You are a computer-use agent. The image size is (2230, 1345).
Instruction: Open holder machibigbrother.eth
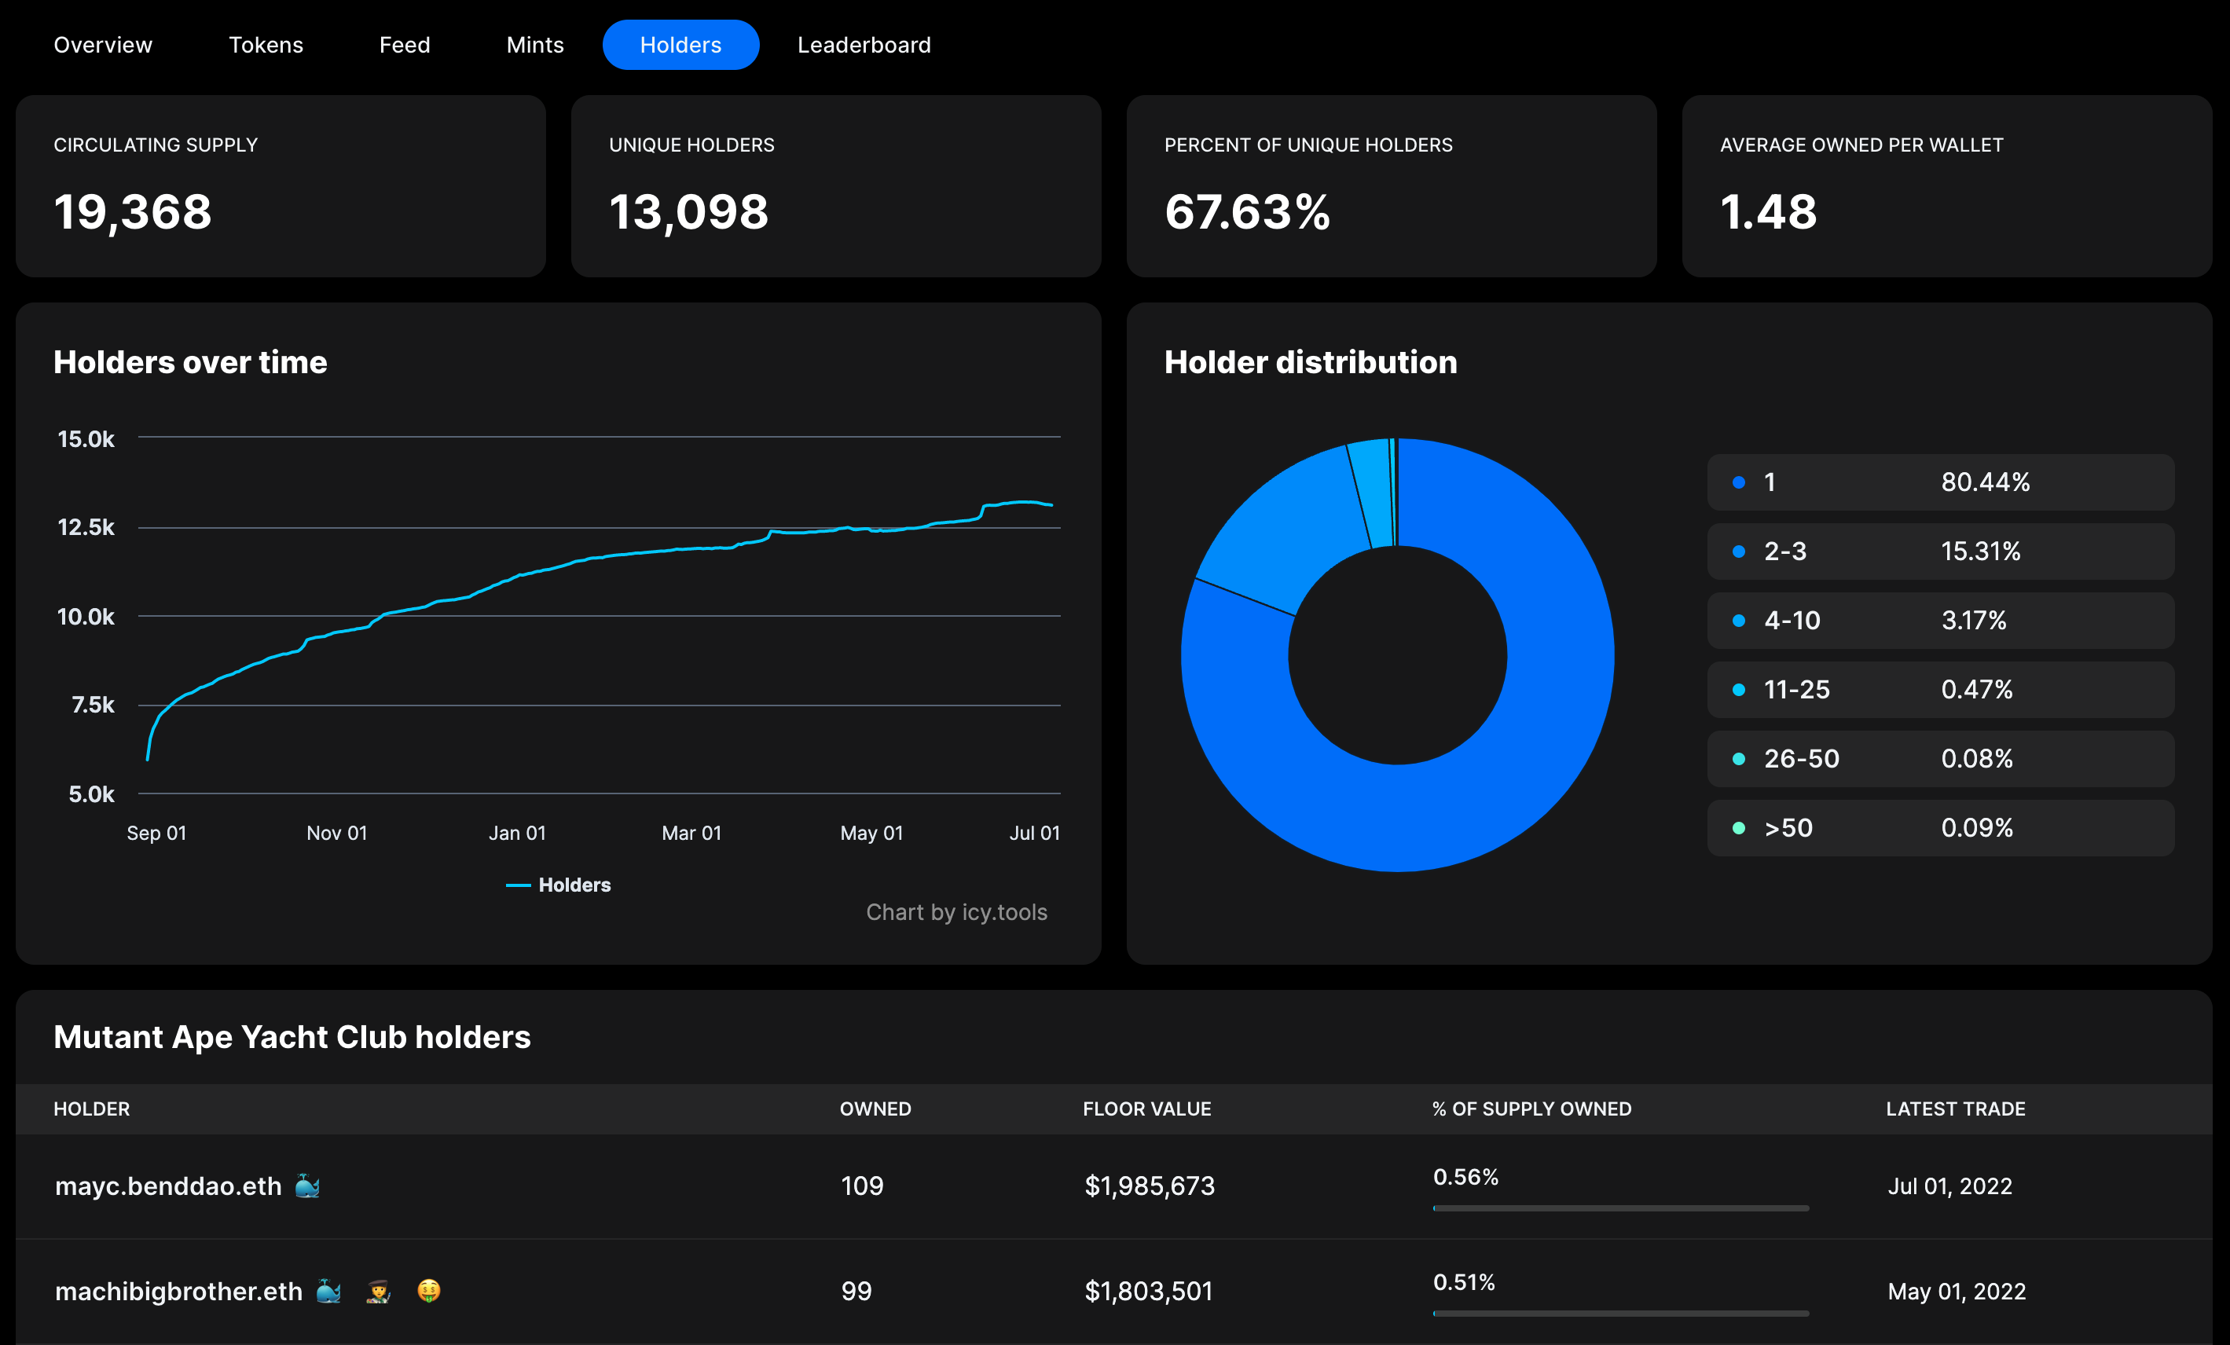[178, 1291]
